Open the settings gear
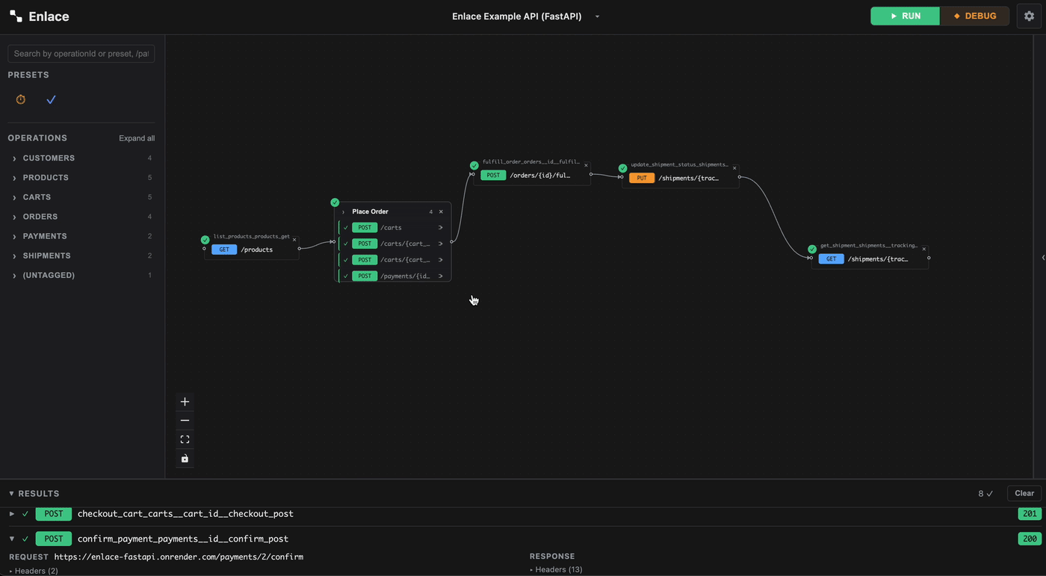1046x576 pixels. [x=1029, y=16]
